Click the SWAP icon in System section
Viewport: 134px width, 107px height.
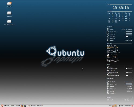[108, 38]
